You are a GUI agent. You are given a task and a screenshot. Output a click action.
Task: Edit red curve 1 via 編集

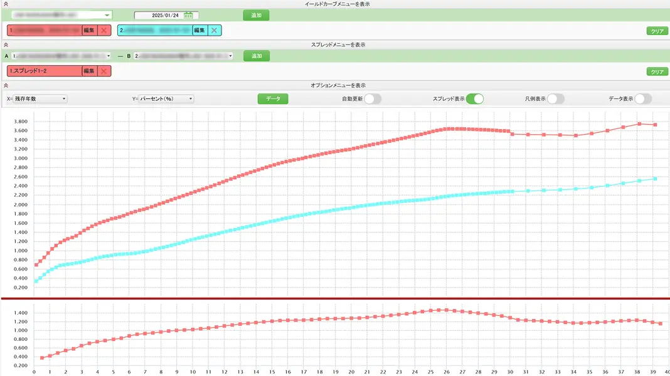(x=89, y=30)
